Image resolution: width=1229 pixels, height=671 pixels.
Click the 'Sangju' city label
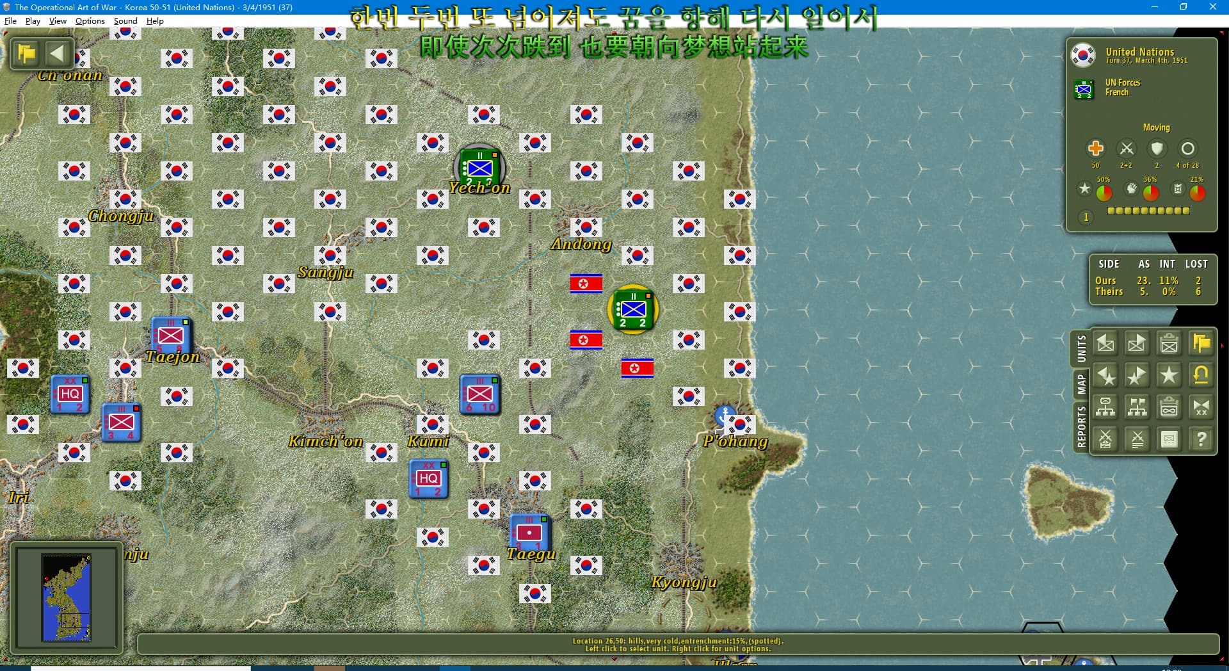pyautogui.click(x=325, y=272)
